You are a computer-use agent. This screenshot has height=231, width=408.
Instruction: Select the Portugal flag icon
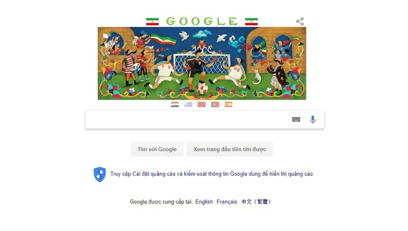pos(215,104)
